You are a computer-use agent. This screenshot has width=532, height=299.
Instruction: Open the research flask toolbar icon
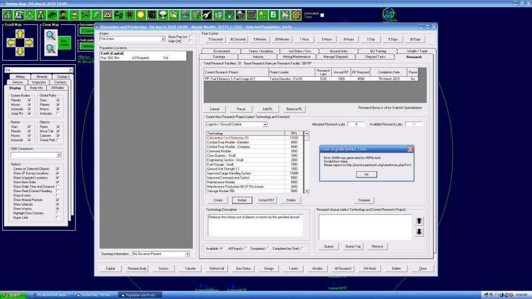(30, 15)
